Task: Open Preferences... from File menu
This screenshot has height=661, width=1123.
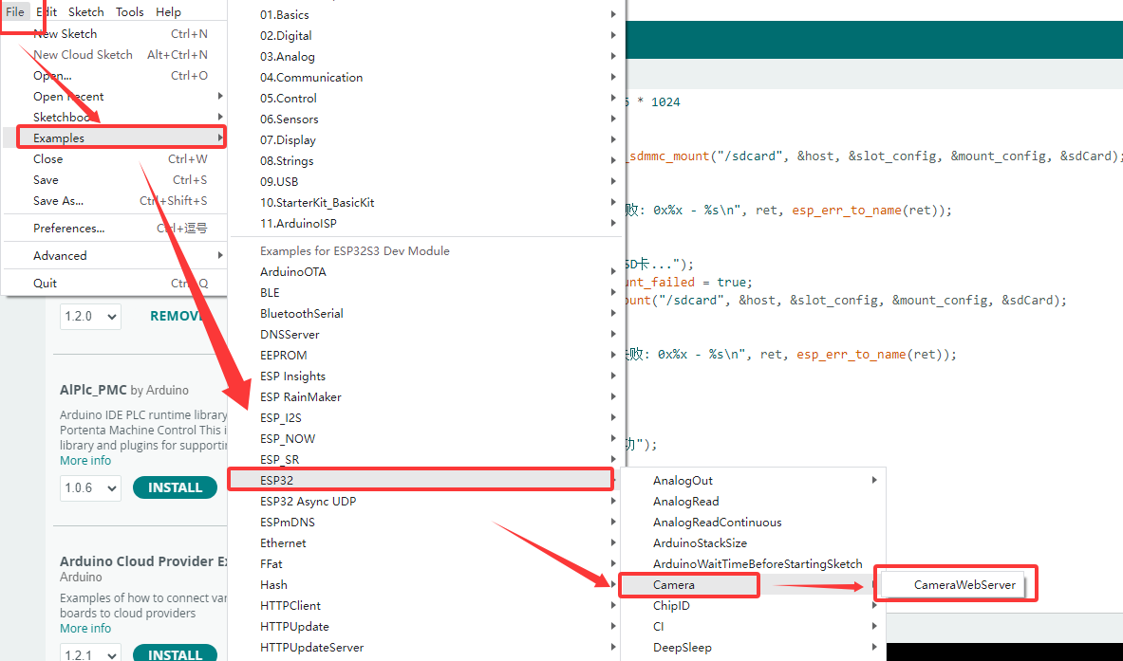Action: pyautogui.click(x=115, y=229)
